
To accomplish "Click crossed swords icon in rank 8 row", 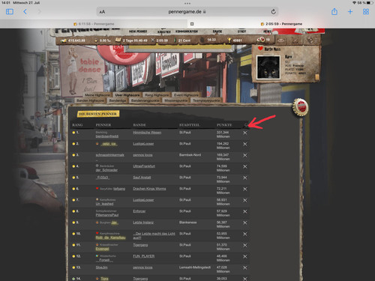I will (x=245, y=211).
